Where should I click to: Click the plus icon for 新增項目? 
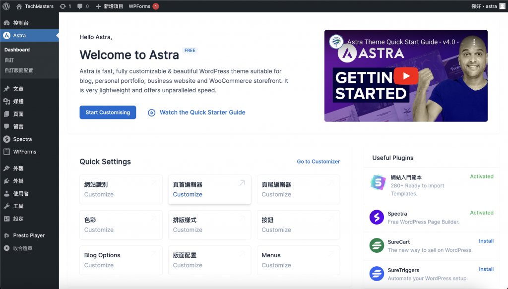[x=98, y=6]
